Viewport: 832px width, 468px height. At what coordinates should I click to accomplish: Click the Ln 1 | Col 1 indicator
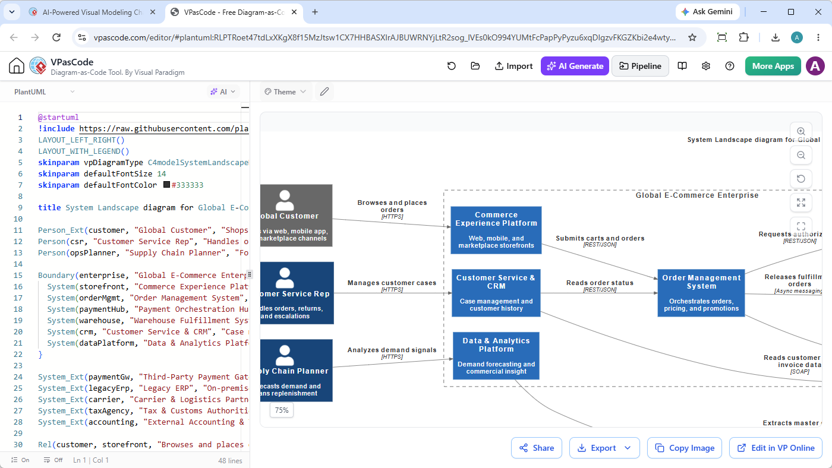[91, 460]
